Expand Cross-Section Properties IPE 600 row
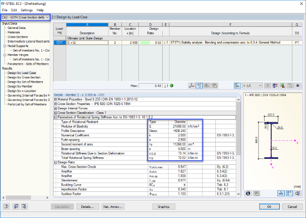306x218 pixels. click(56, 104)
